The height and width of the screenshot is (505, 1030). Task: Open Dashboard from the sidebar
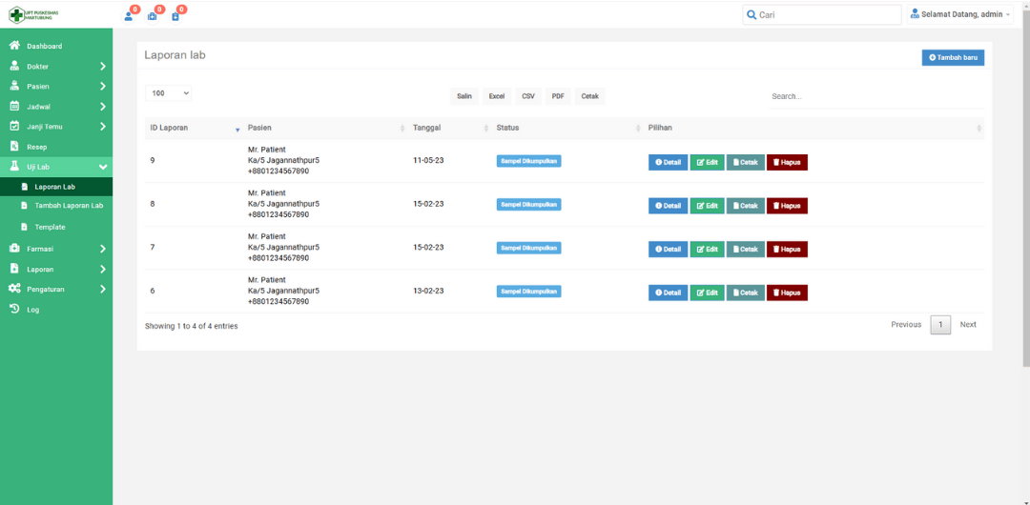pos(44,46)
